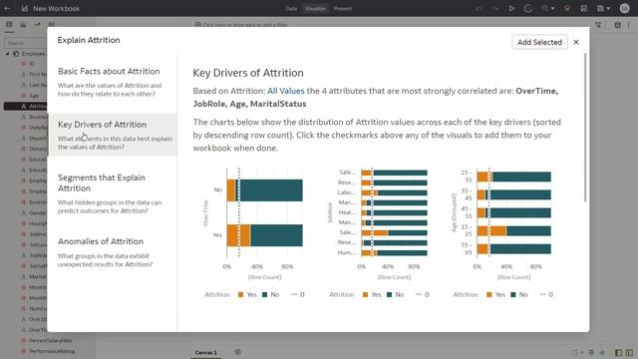This screenshot has height=359, width=638.
Task: Click the Add Selected button
Action: (x=539, y=42)
